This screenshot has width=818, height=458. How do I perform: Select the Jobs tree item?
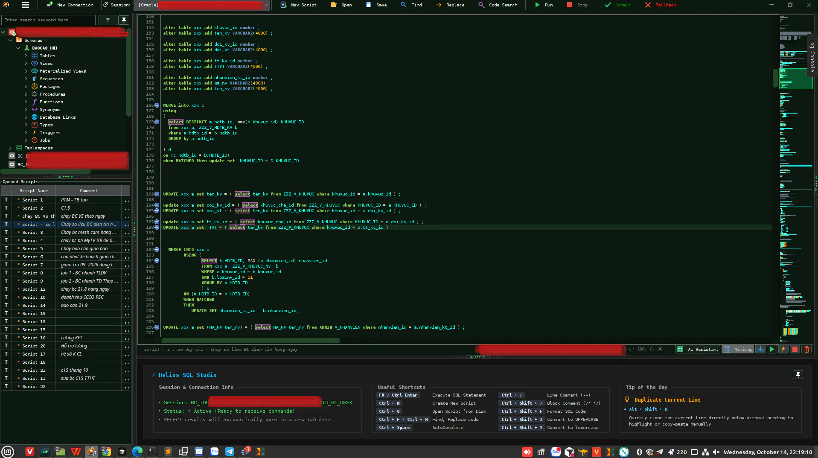[x=45, y=140]
